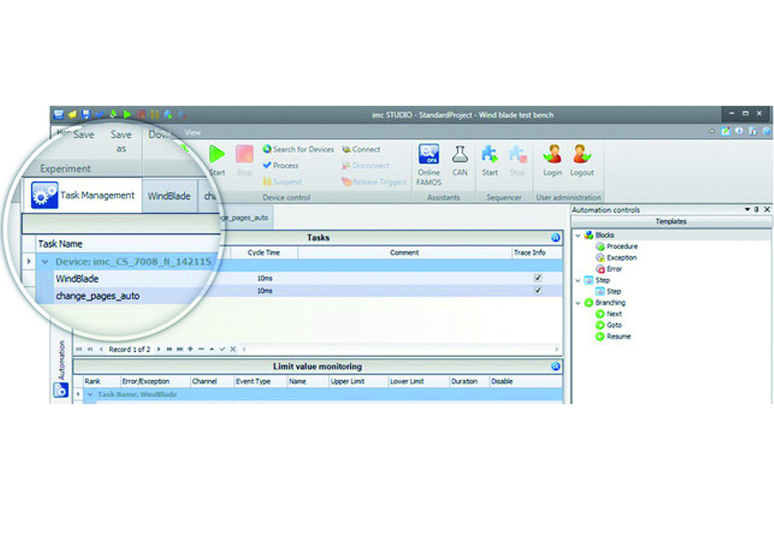The image size is (774, 544).
Task: Select the Error template
Action: (x=609, y=269)
